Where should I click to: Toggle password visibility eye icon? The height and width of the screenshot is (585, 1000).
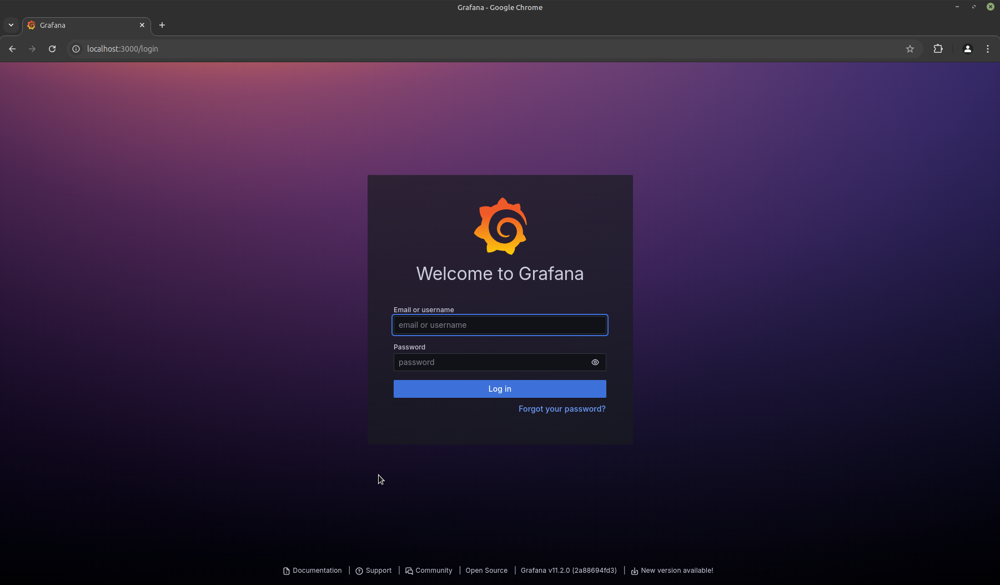(595, 362)
